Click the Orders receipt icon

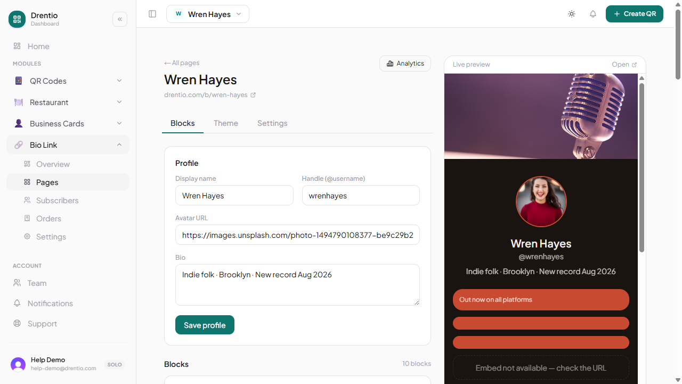27,219
